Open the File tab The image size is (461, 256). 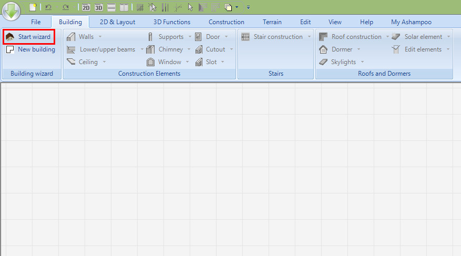[36, 22]
